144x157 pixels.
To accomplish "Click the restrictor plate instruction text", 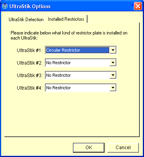I will [x=69, y=35].
